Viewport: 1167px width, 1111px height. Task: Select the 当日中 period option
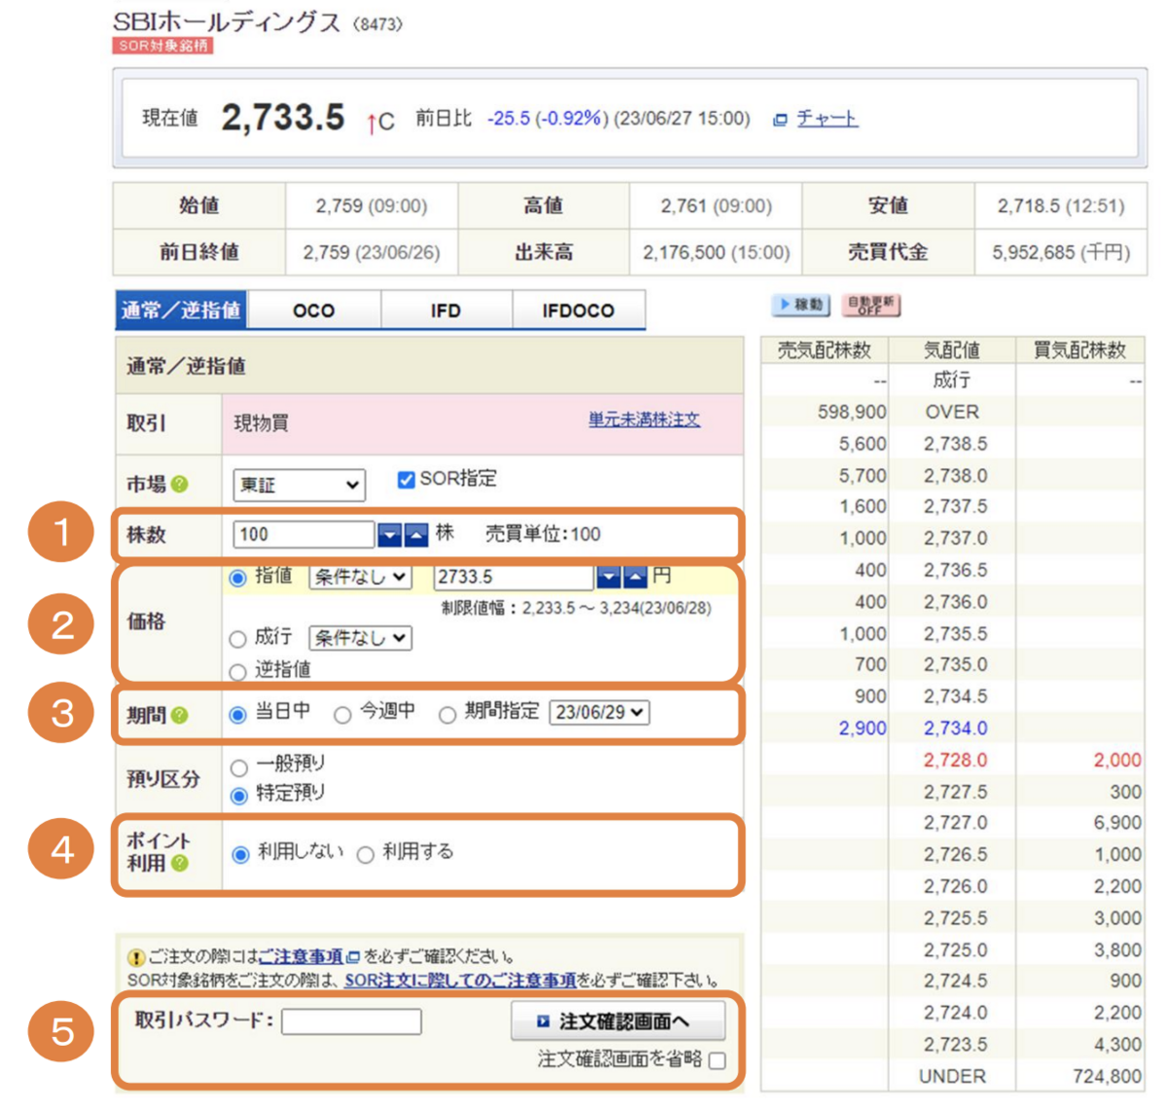pyautogui.click(x=237, y=715)
